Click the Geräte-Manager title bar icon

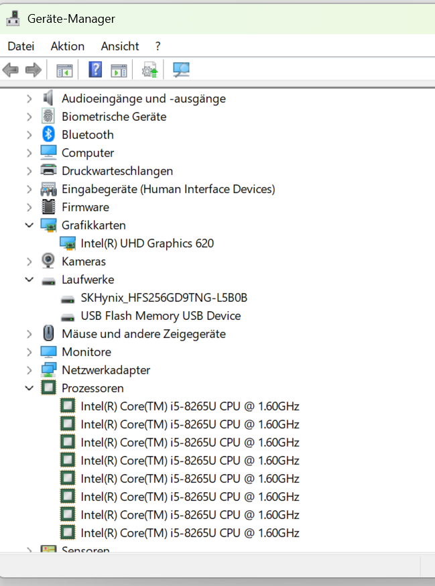[13, 18]
